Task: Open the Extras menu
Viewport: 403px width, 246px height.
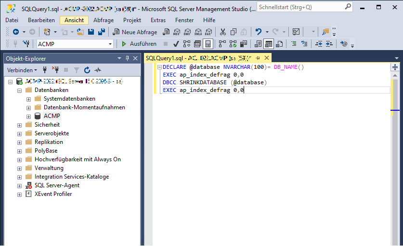Action: click(x=158, y=20)
